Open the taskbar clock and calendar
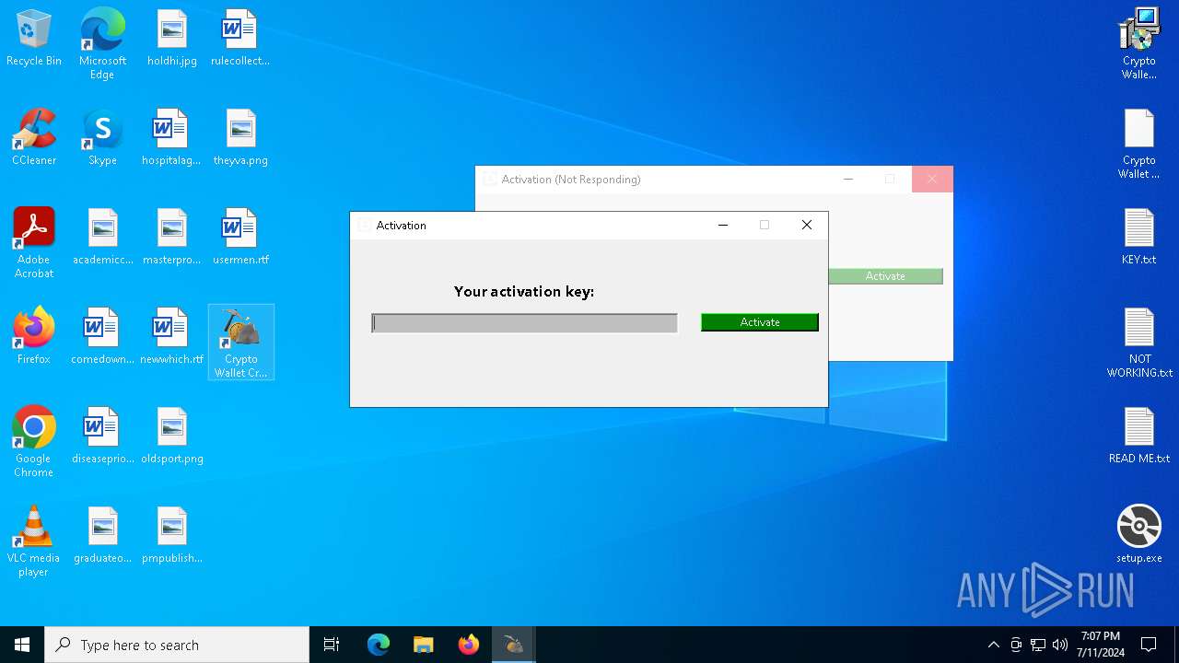Image resolution: width=1179 pixels, height=663 pixels. pyautogui.click(x=1101, y=645)
